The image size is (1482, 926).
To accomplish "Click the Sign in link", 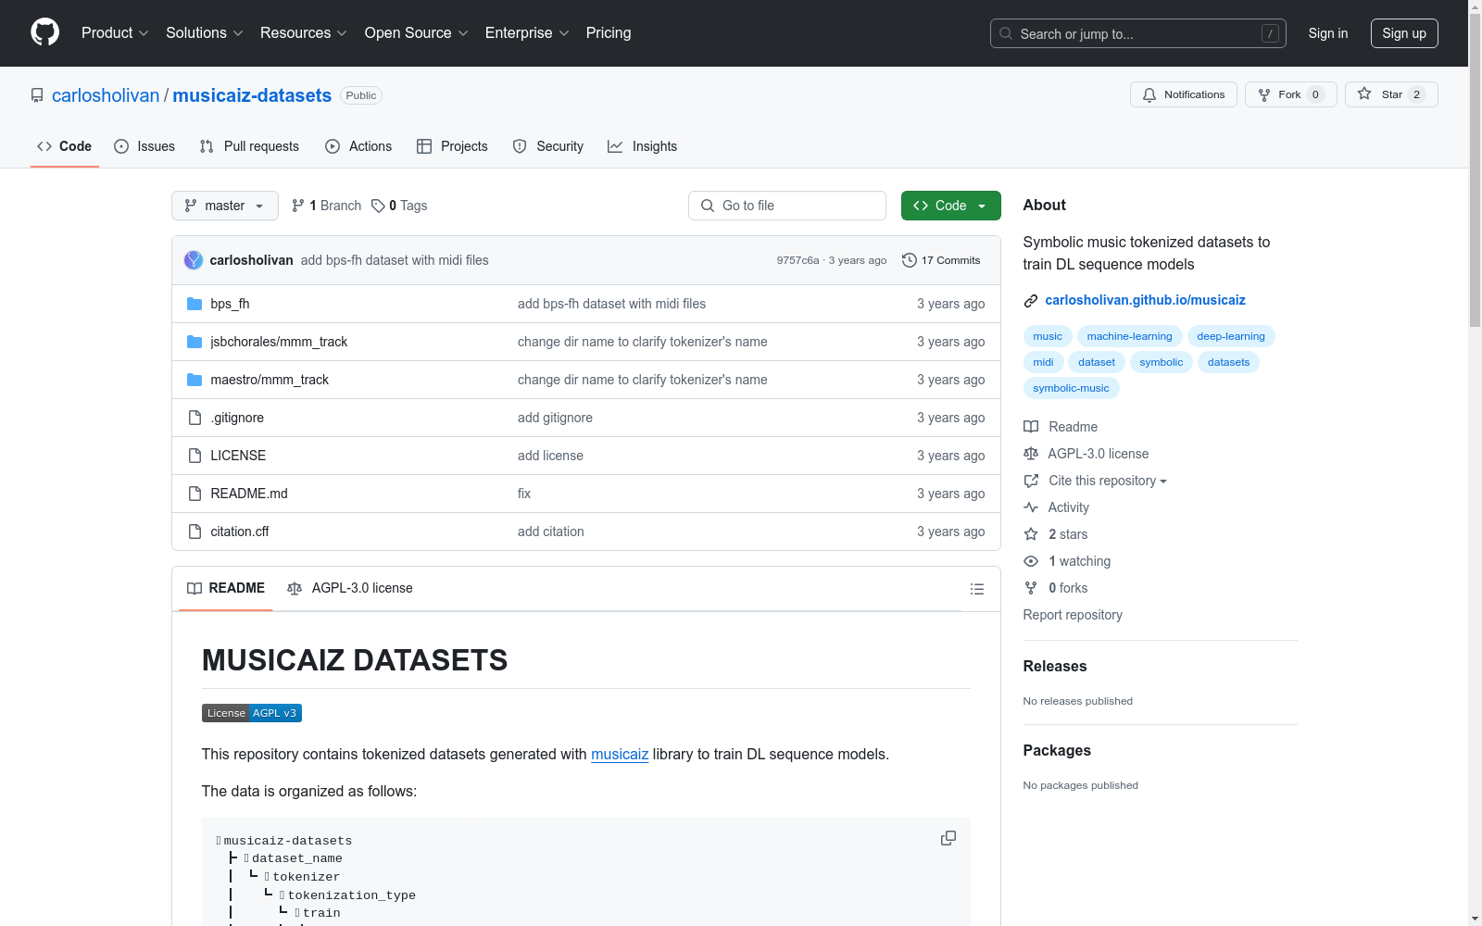I will [1328, 33].
